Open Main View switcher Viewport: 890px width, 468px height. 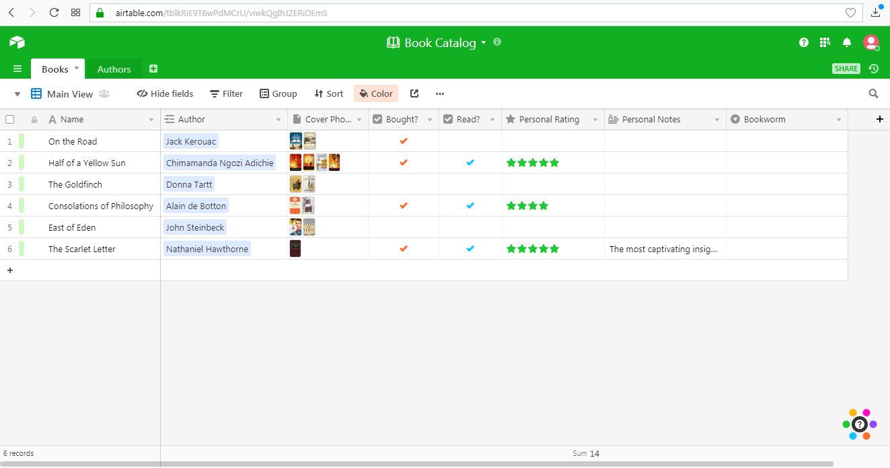[x=62, y=94]
